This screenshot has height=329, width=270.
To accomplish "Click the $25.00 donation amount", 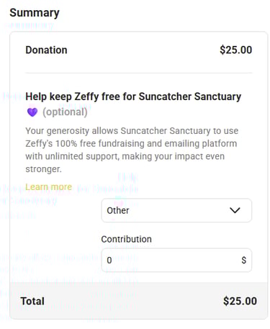I will [235, 50].
